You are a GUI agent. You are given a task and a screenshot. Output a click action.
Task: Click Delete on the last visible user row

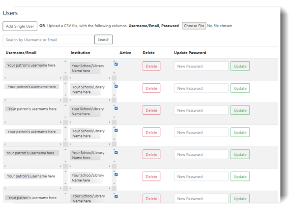click(x=151, y=198)
